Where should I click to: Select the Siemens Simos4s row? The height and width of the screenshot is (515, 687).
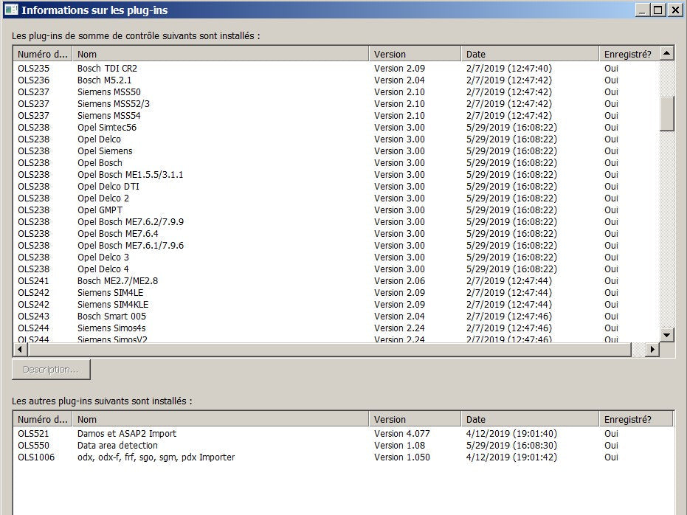[x=336, y=328]
